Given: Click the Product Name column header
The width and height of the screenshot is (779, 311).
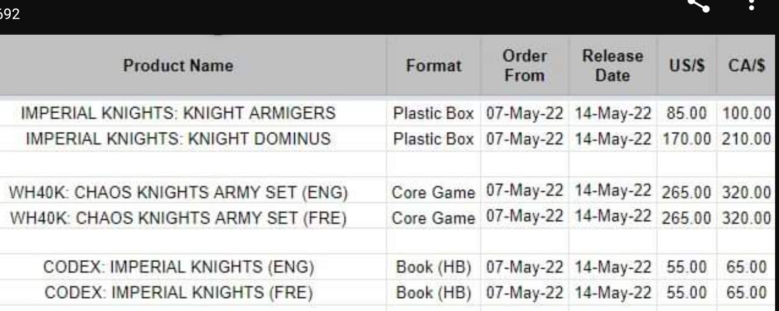Looking at the screenshot, I should point(178,65).
